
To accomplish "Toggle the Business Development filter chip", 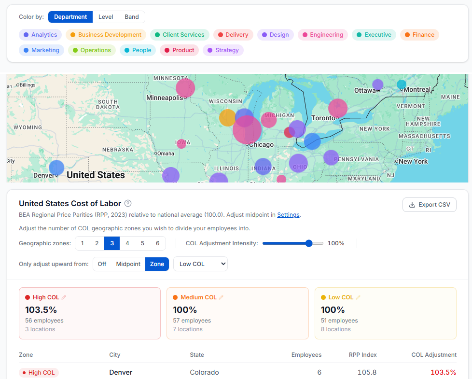I will (106, 35).
